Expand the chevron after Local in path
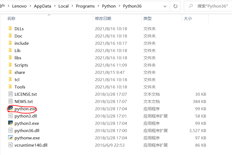Screen dimensions: 232x155 tap(72, 6)
